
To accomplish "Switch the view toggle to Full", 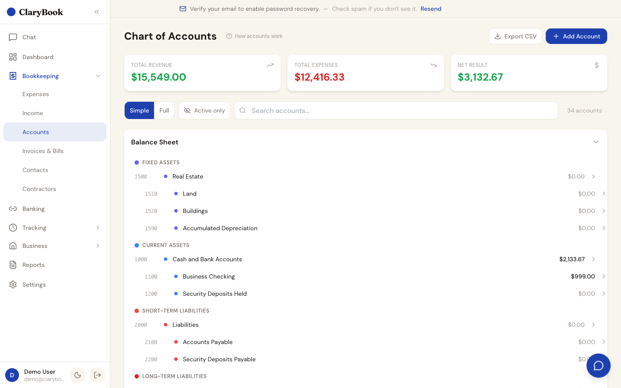I will 164,110.
